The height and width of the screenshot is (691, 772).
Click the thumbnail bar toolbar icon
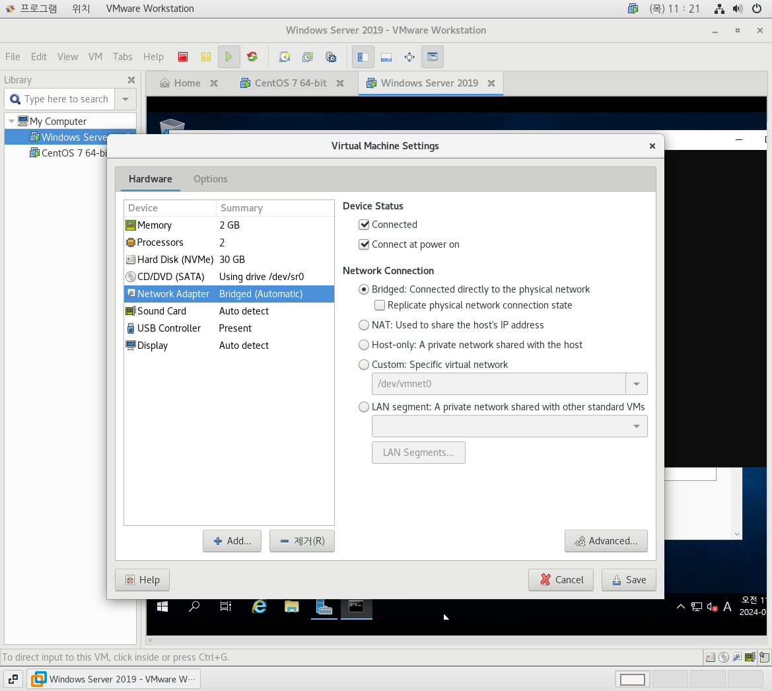386,57
